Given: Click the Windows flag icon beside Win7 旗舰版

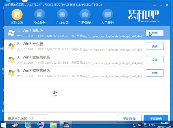Looking at the screenshot, I should (11, 33).
